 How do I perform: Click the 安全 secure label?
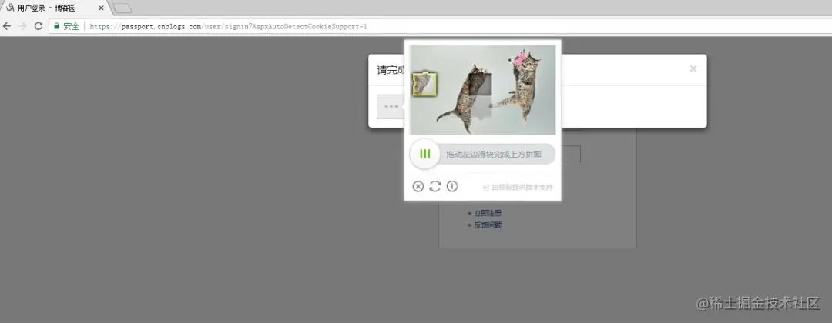(x=72, y=26)
